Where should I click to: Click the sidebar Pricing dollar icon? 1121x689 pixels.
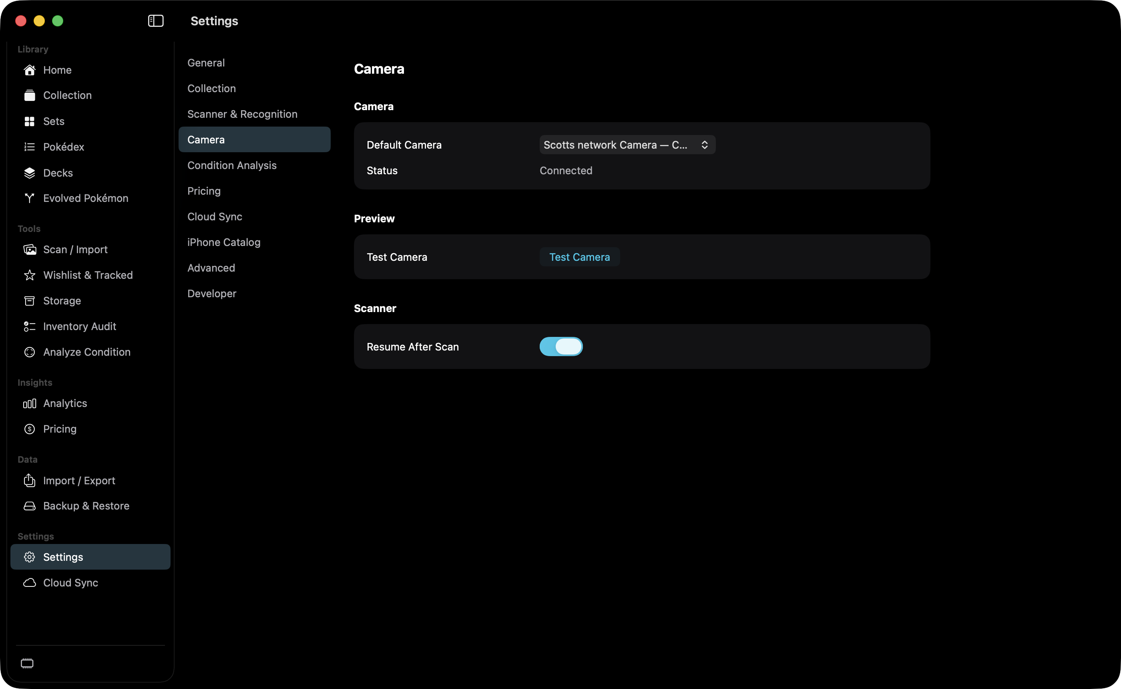30,429
